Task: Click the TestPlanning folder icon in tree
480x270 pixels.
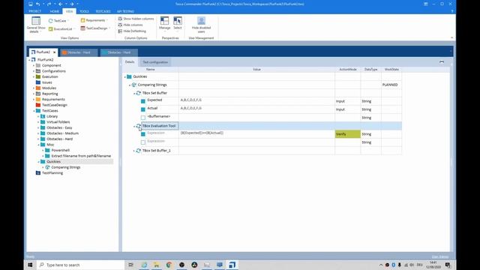Action: point(38,172)
